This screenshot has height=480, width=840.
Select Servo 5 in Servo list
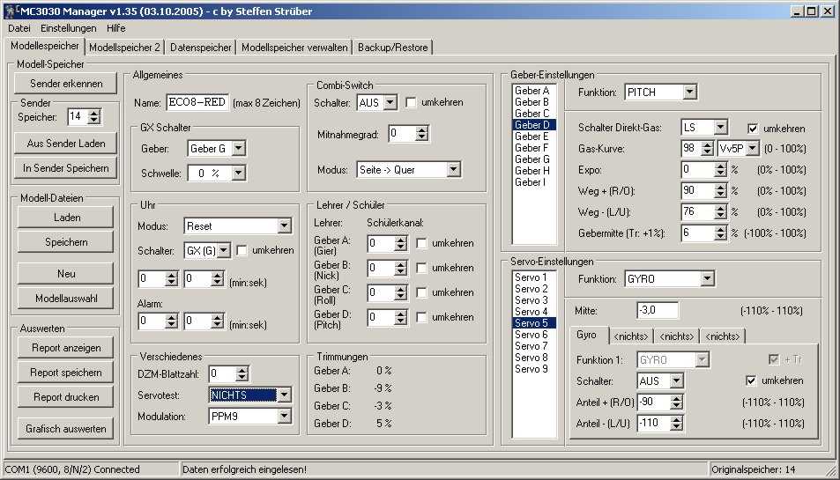click(534, 323)
